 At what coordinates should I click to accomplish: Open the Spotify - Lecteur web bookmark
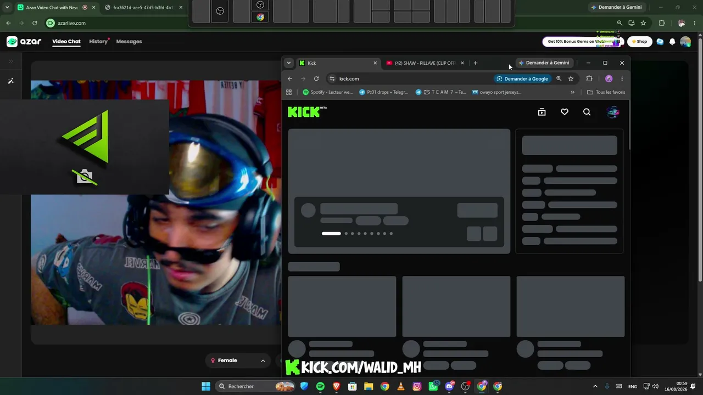tap(328, 92)
